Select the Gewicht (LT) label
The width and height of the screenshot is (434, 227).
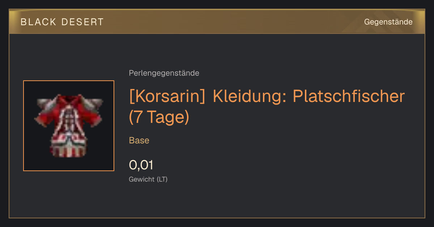(x=148, y=179)
